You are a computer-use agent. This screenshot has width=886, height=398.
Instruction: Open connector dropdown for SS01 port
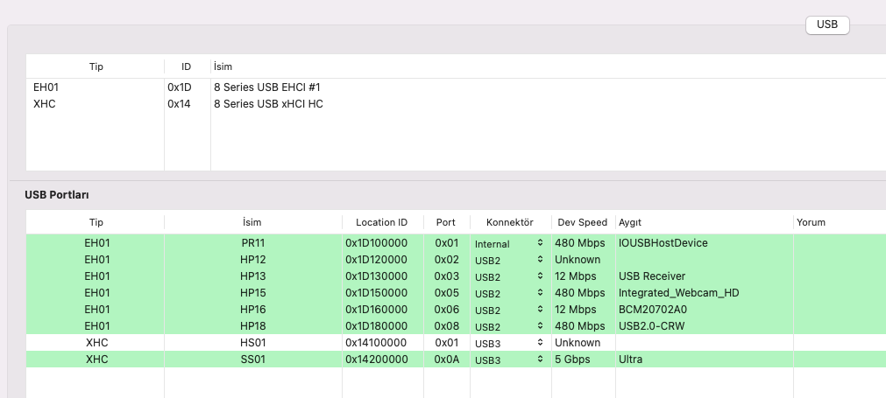(x=510, y=360)
